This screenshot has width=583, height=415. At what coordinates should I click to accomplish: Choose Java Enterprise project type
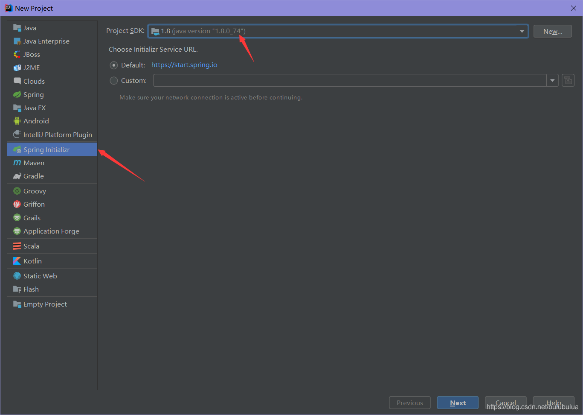[x=52, y=41]
